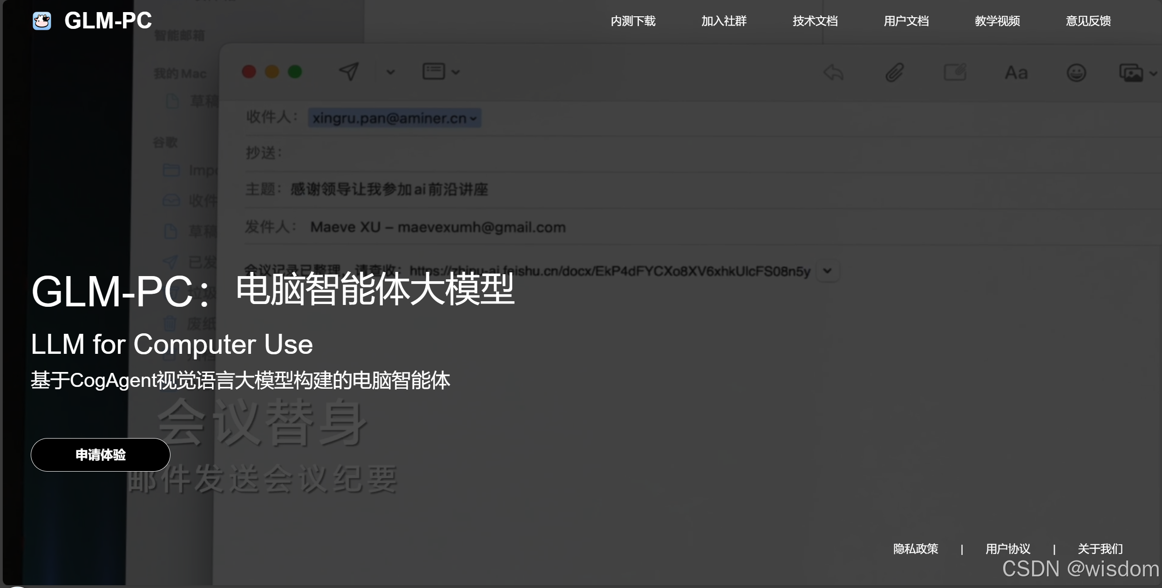Click the reply arrow icon

pos(833,73)
